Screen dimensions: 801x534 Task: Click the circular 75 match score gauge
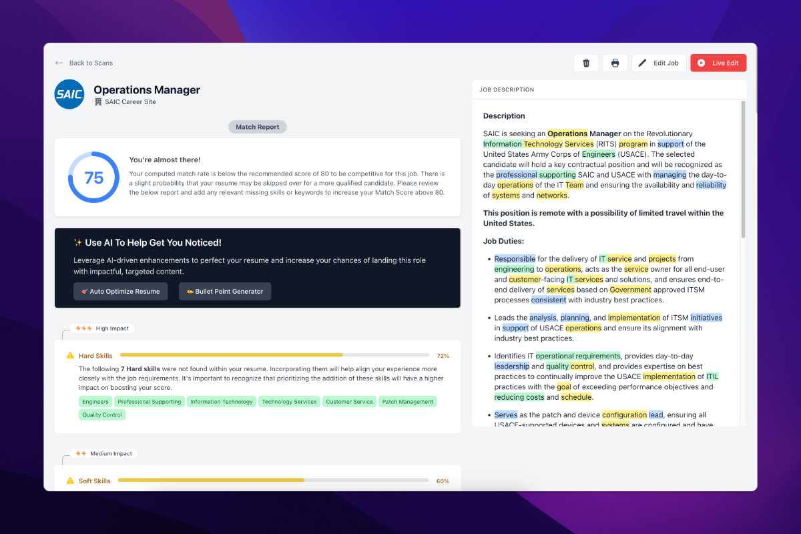point(93,178)
